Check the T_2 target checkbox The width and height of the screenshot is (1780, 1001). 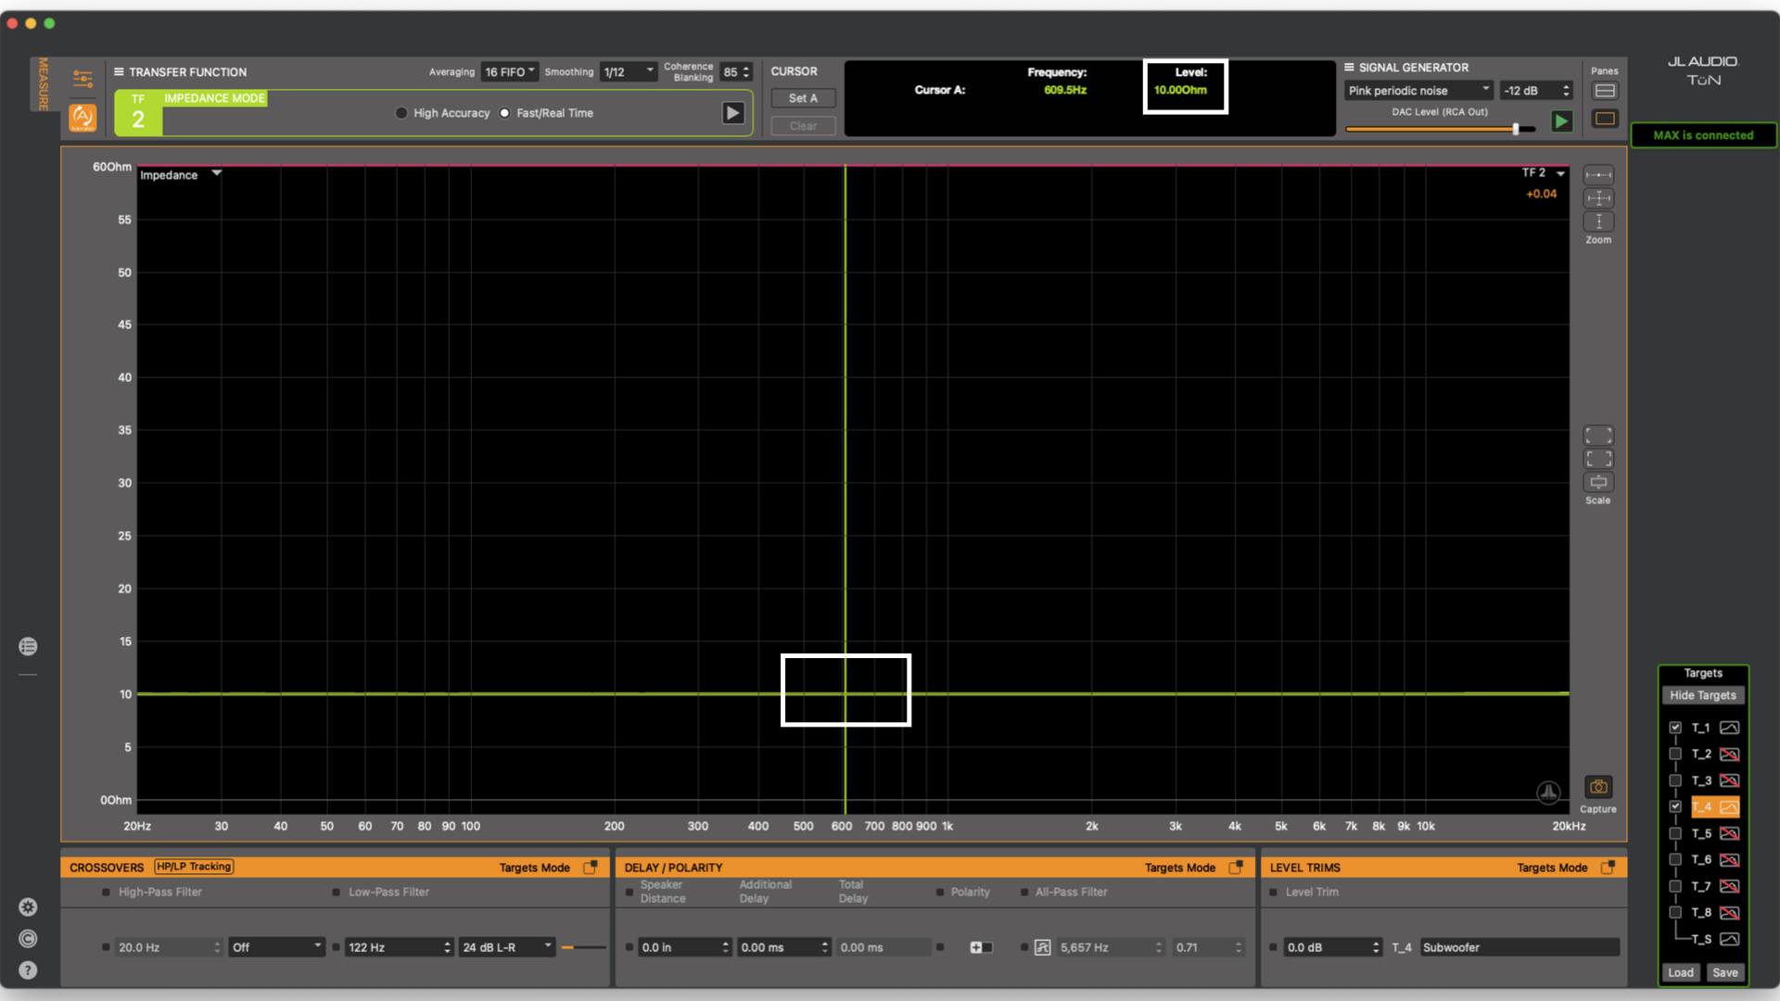coord(1675,754)
